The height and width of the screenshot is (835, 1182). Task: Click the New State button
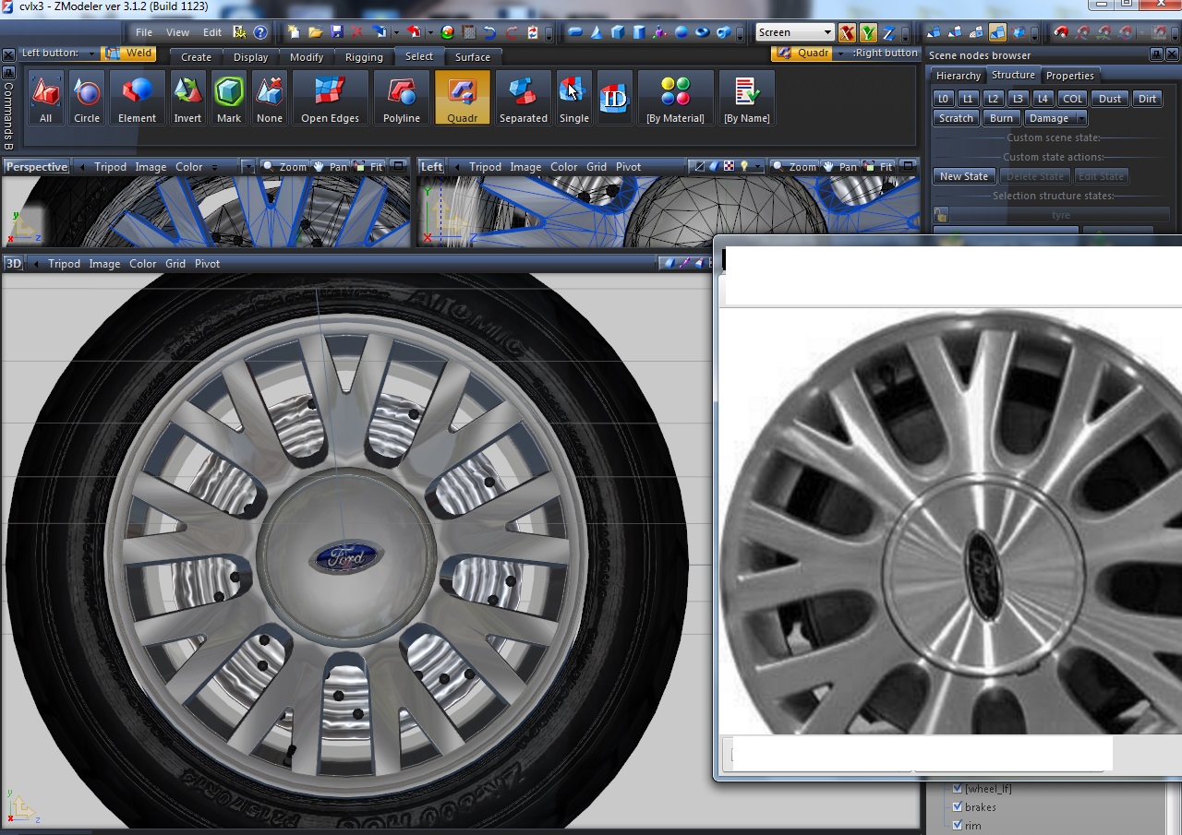click(963, 176)
